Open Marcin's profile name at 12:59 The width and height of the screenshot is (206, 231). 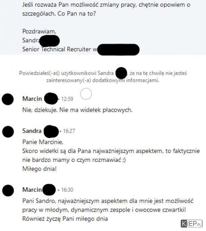click(x=32, y=99)
